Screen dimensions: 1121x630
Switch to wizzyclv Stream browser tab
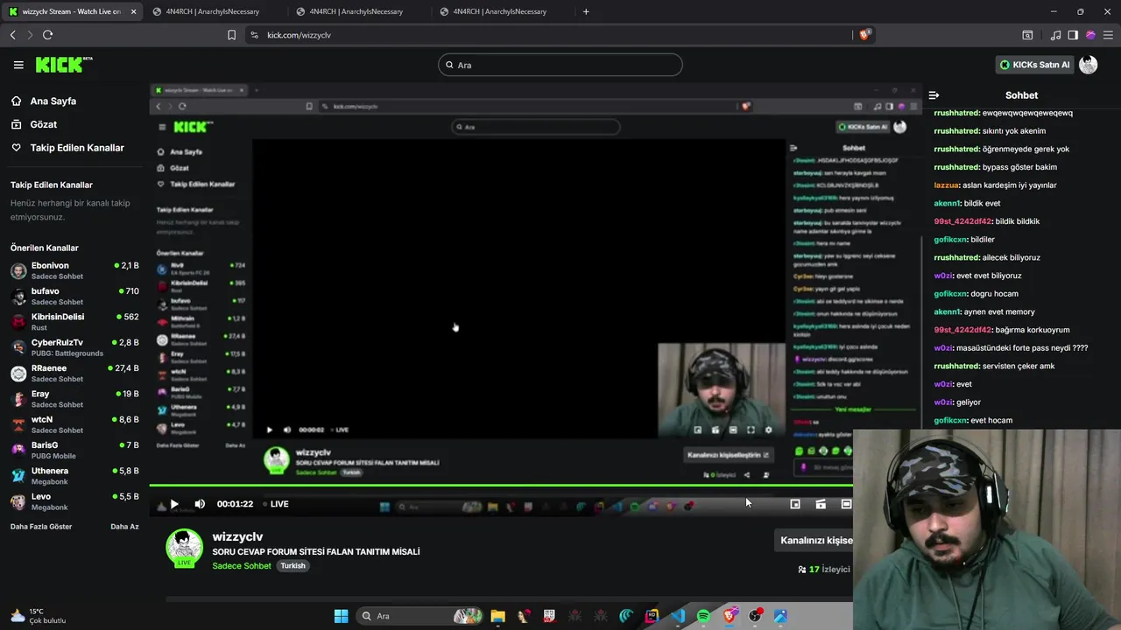(73, 11)
